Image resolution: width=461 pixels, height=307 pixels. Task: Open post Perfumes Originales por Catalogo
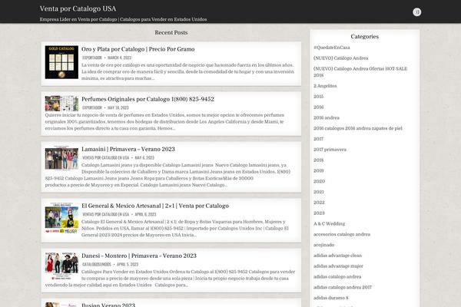148,99
